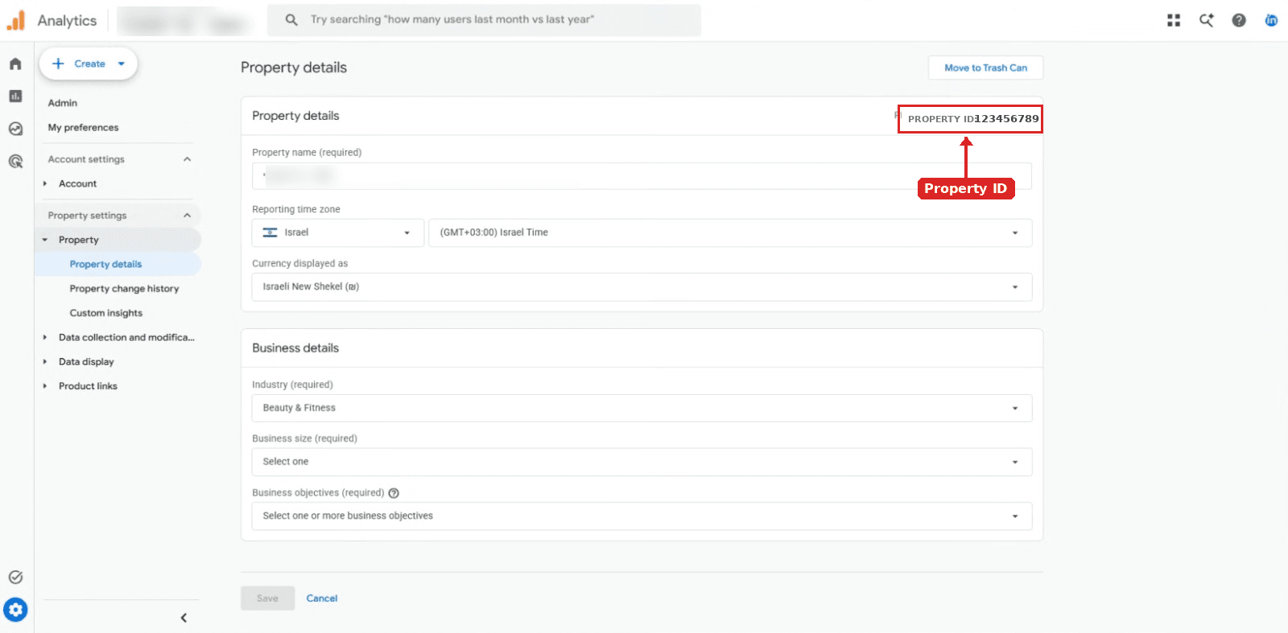
Task: Open the Israel country dropdown
Action: pyautogui.click(x=338, y=232)
